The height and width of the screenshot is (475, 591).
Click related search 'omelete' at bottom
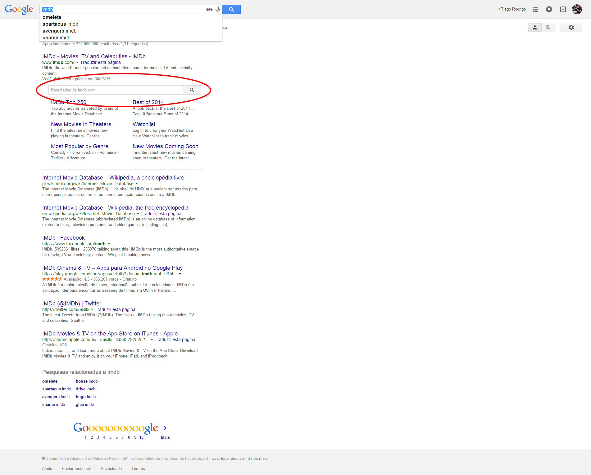50,381
